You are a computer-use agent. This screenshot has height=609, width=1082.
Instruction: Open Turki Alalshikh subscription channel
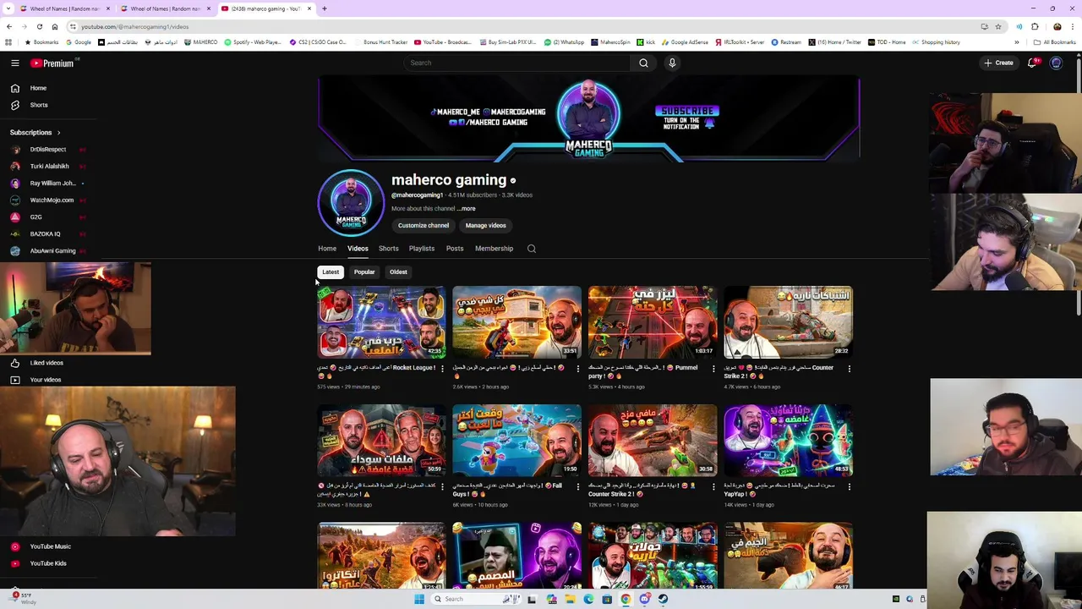[x=49, y=167]
